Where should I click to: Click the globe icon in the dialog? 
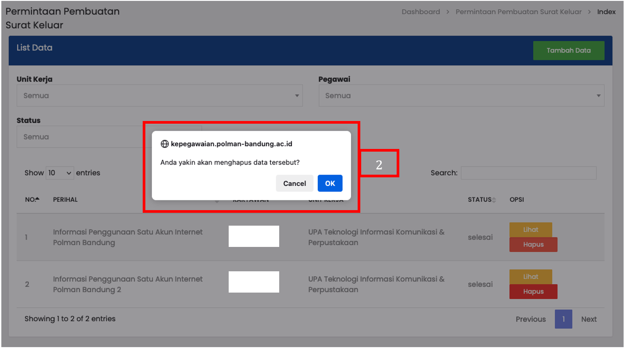(x=164, y=144)
